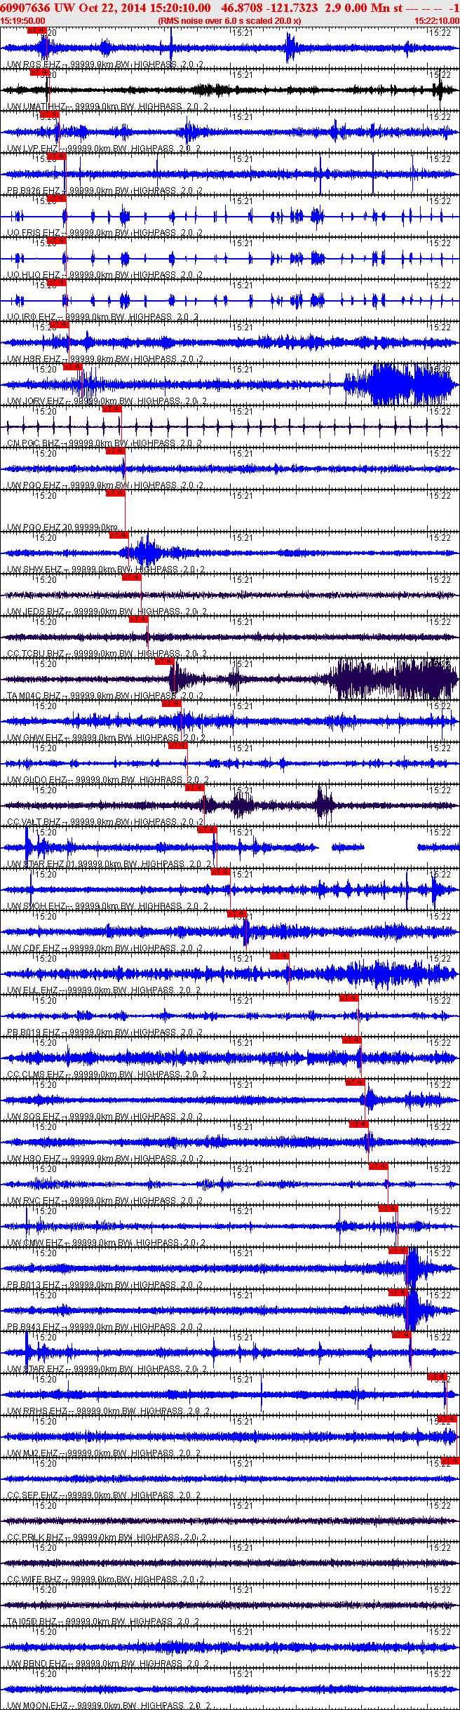Screen dimensions: 460x1710
Task: Select the pick flag on UW MJ2 trace
Action: click(x=447, y=1419)
